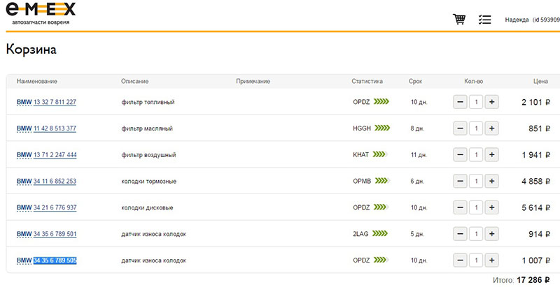
Task: Open the shopping cart icon
Action: coord(459,20)
